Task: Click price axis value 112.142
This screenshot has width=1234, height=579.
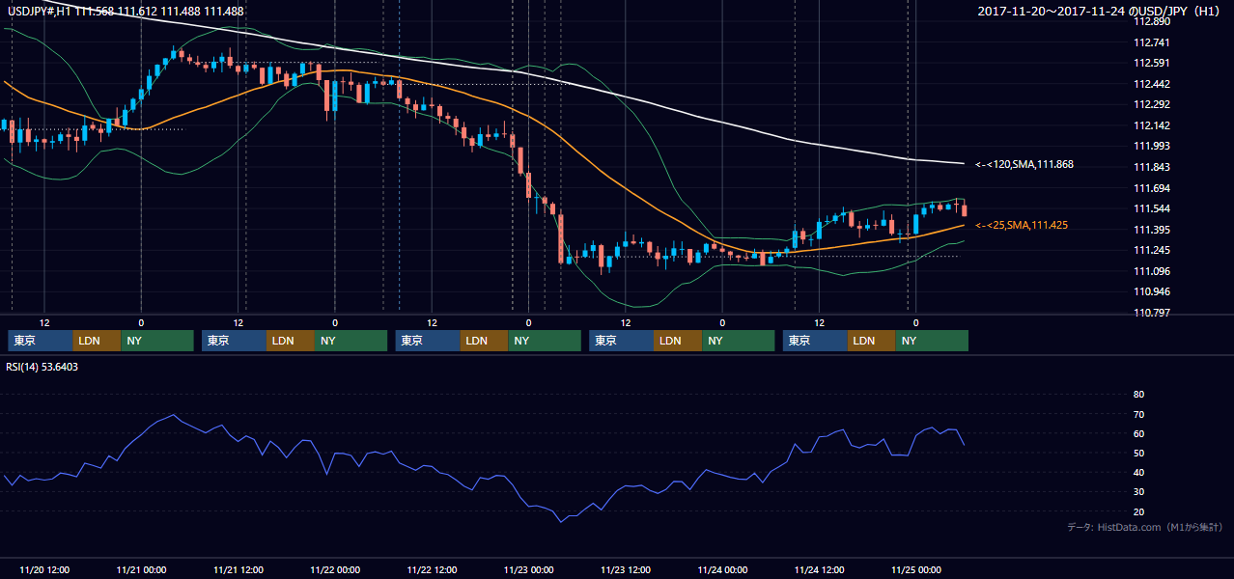Action: [1151, 125]
